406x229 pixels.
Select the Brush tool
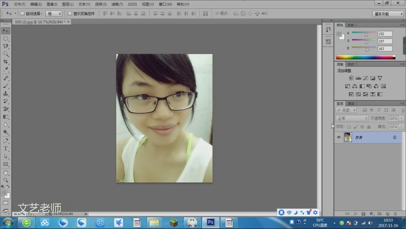point(6,86)
